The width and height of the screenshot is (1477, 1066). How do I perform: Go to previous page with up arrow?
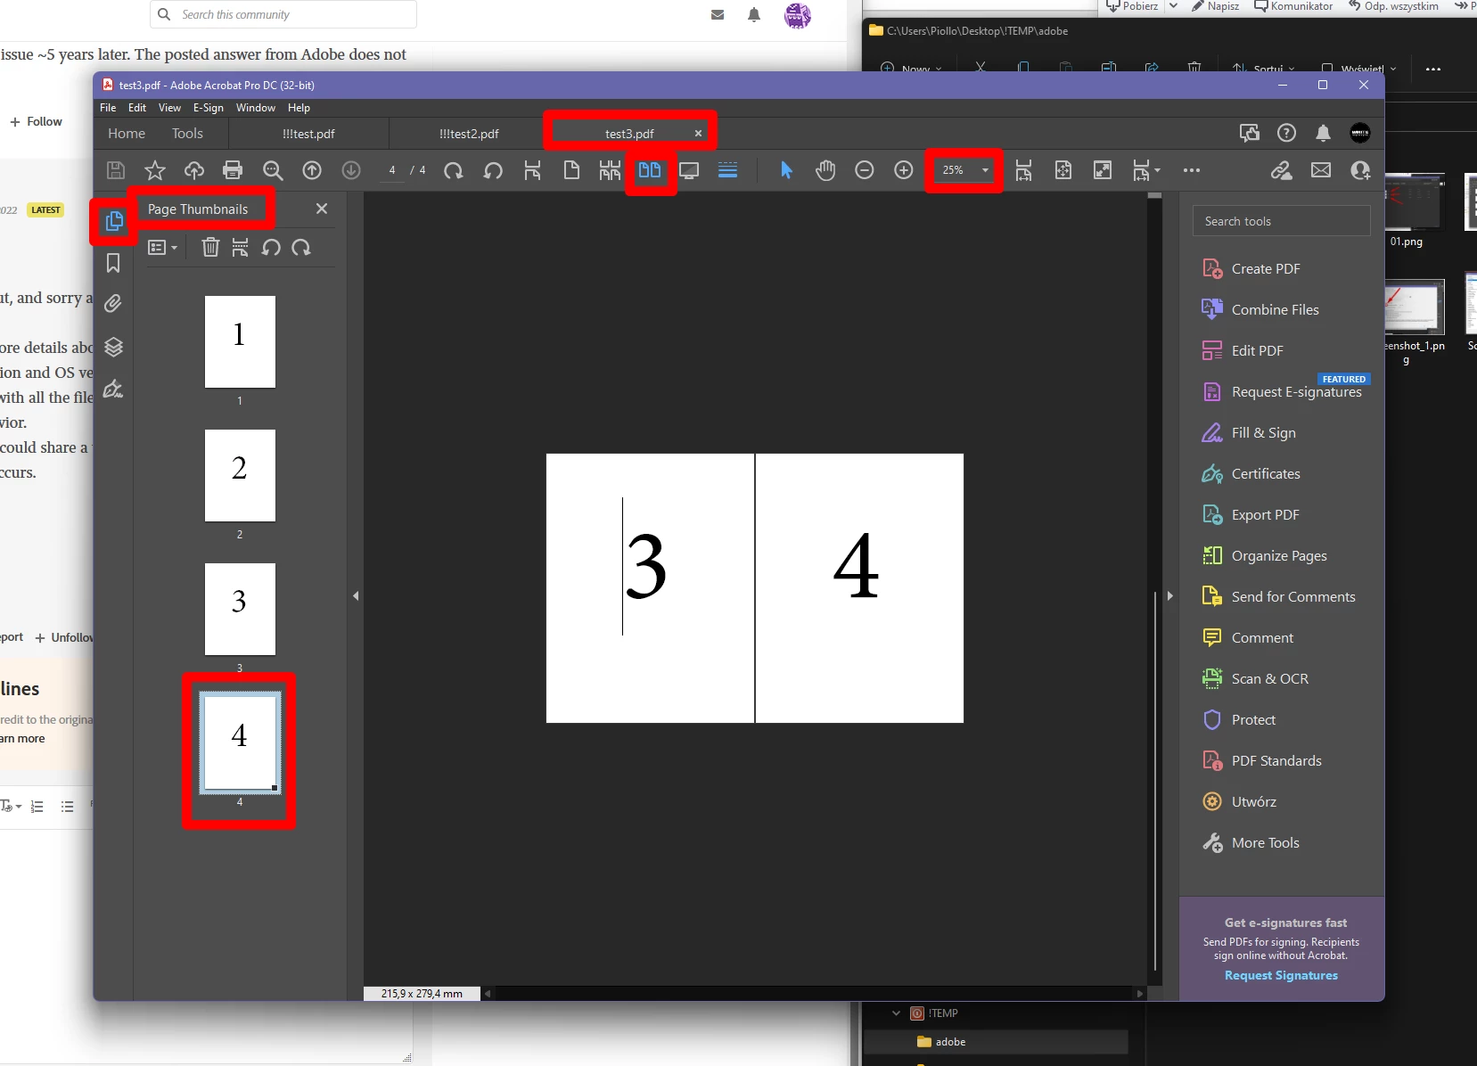[x=312, y=170]
